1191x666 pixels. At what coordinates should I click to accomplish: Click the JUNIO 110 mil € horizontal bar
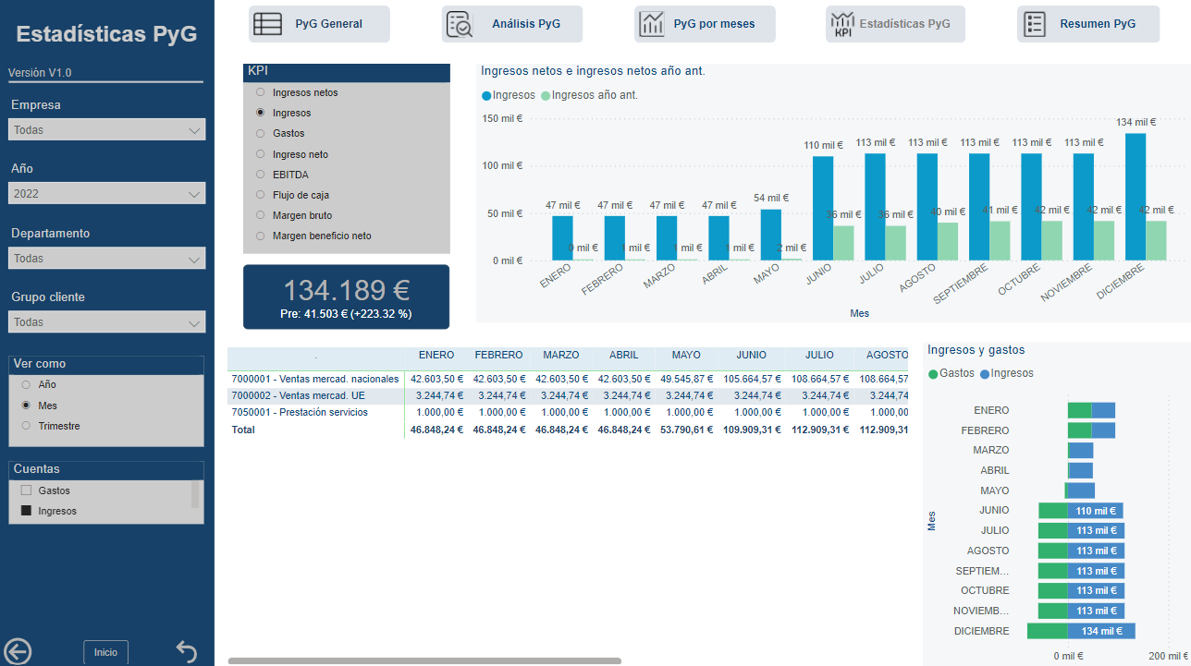pos(1096,511)
